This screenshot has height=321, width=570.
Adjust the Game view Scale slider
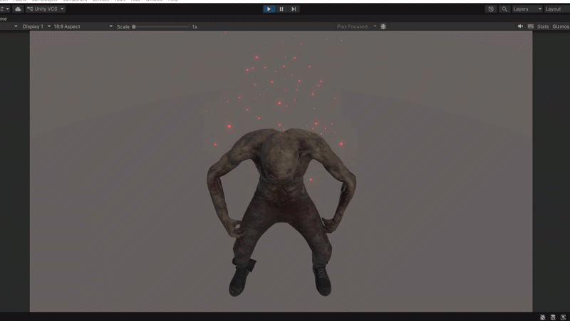pyautogui.click(x=161, y=26)
